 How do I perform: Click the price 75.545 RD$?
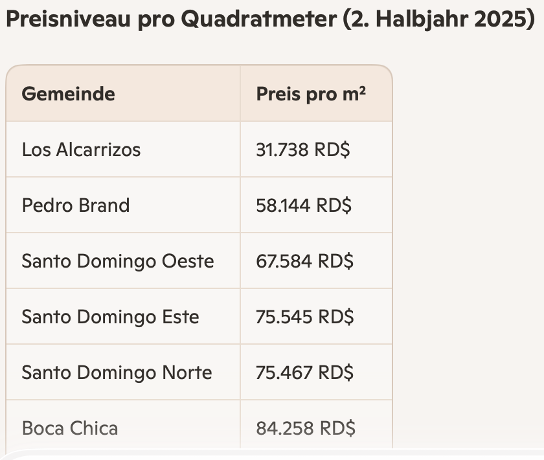pyautogui.click(x=304, y=317)
